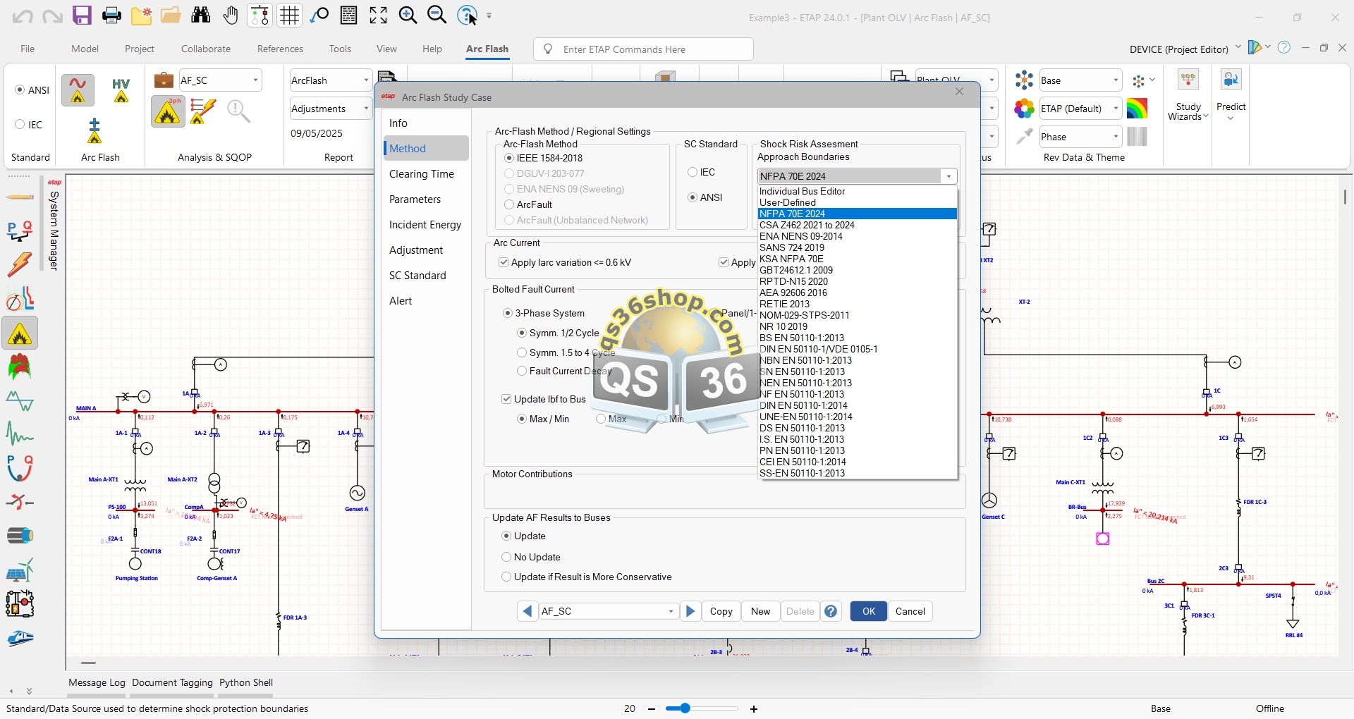The height and width of the screenshot is (719, 1354).
Task: Expand the DEVICE Project Editor dropdown
Action: [1238, 48]
